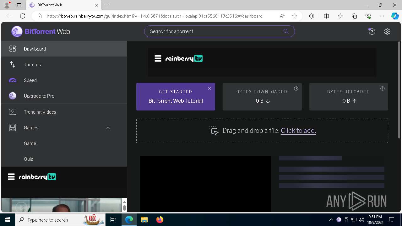Viewport: 402px width, 226px height.
Task: Open Edge tab actions menu
Action: click(x=19, y=5)
